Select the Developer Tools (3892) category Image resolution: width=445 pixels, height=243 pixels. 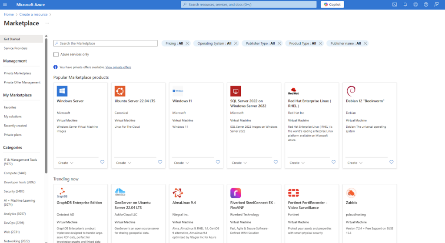click(x=20, y=182)
